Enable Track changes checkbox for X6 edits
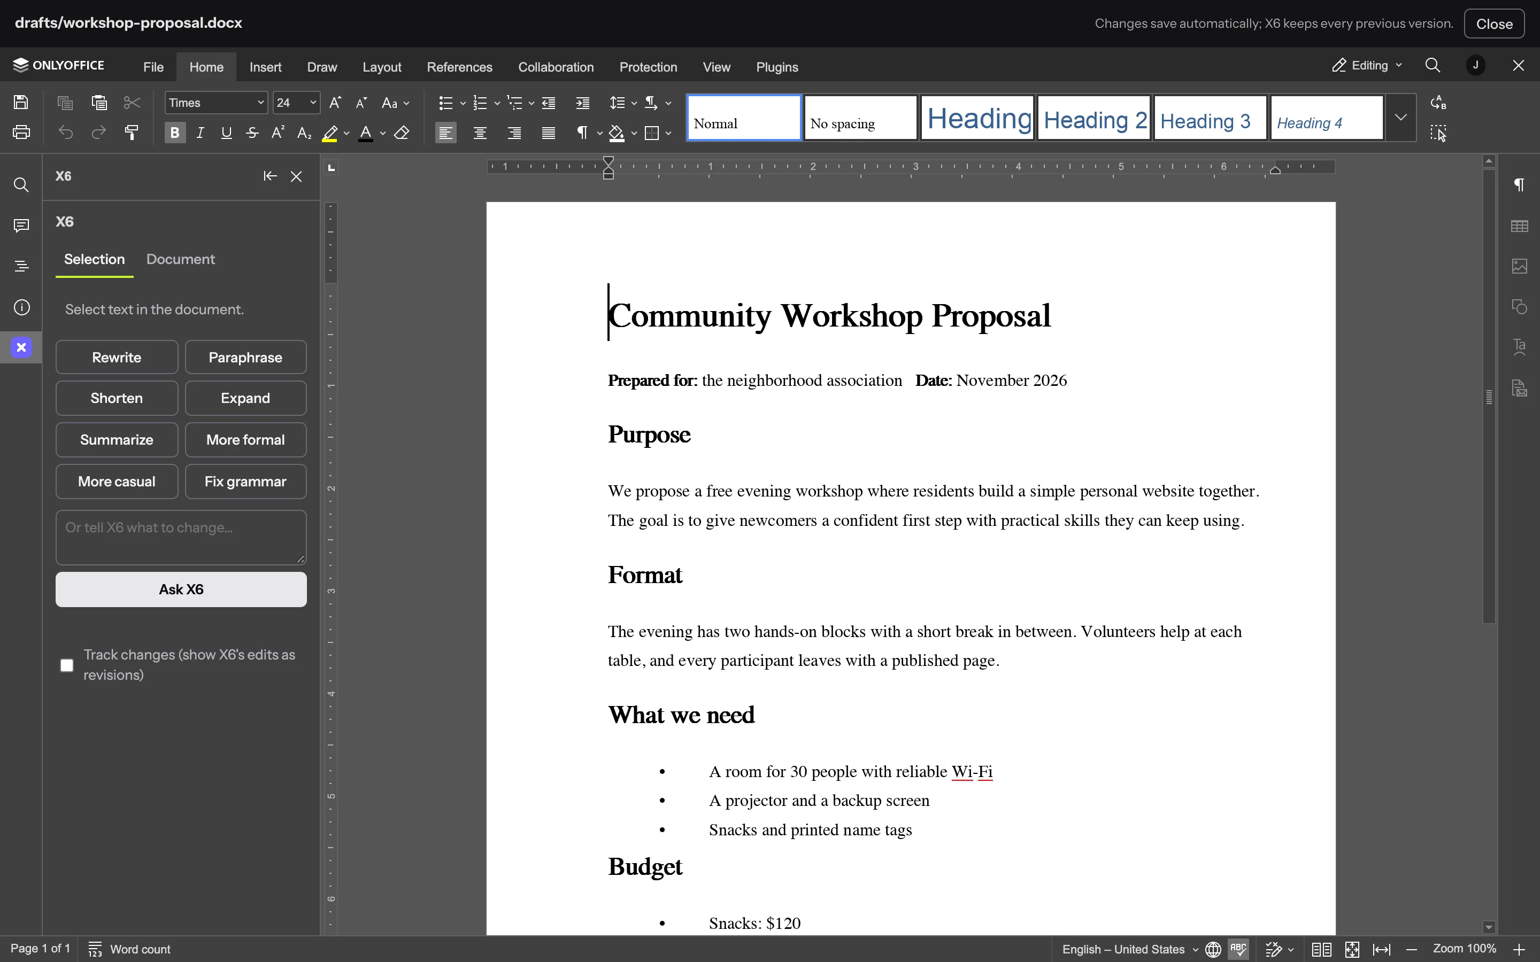This screenshot has width=1540, height=962. 67,665
